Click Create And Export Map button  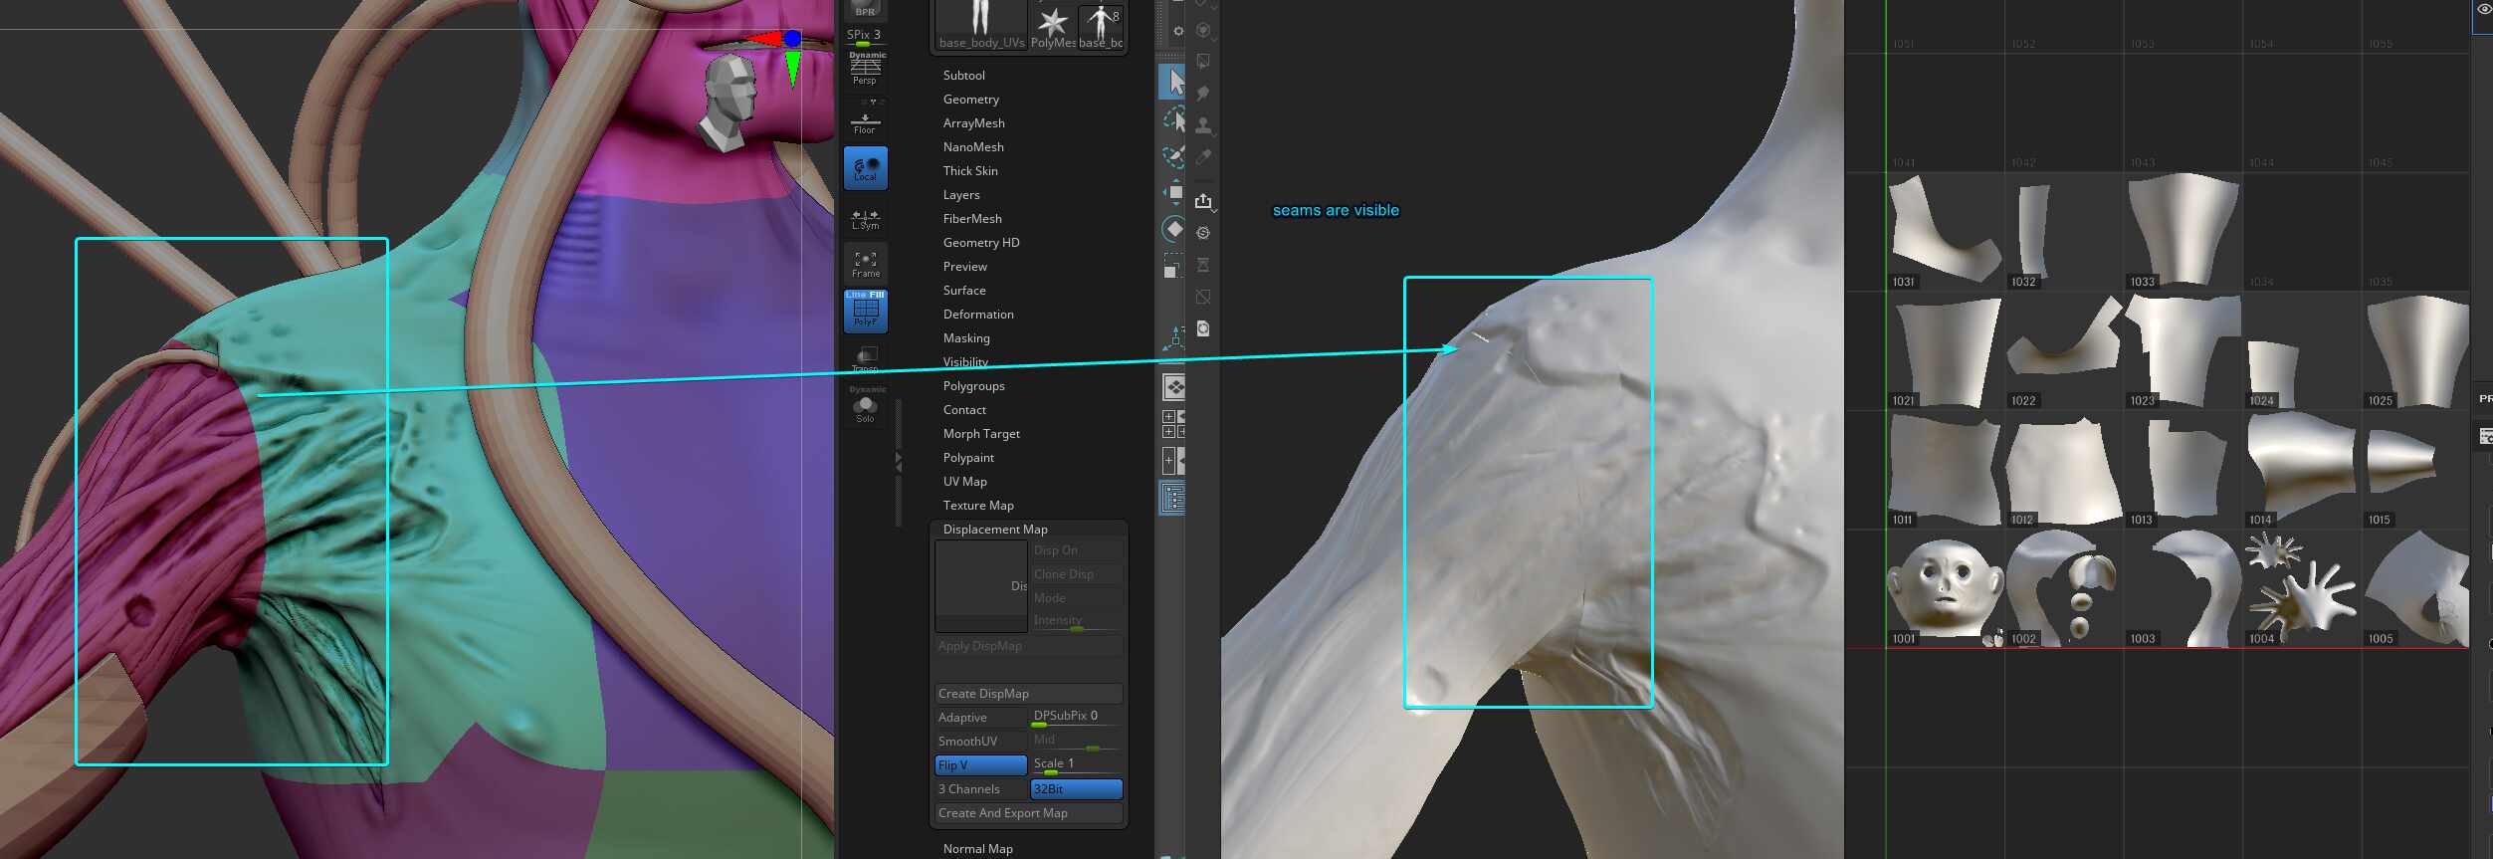pyautogui.click(x=1028, y=813)
